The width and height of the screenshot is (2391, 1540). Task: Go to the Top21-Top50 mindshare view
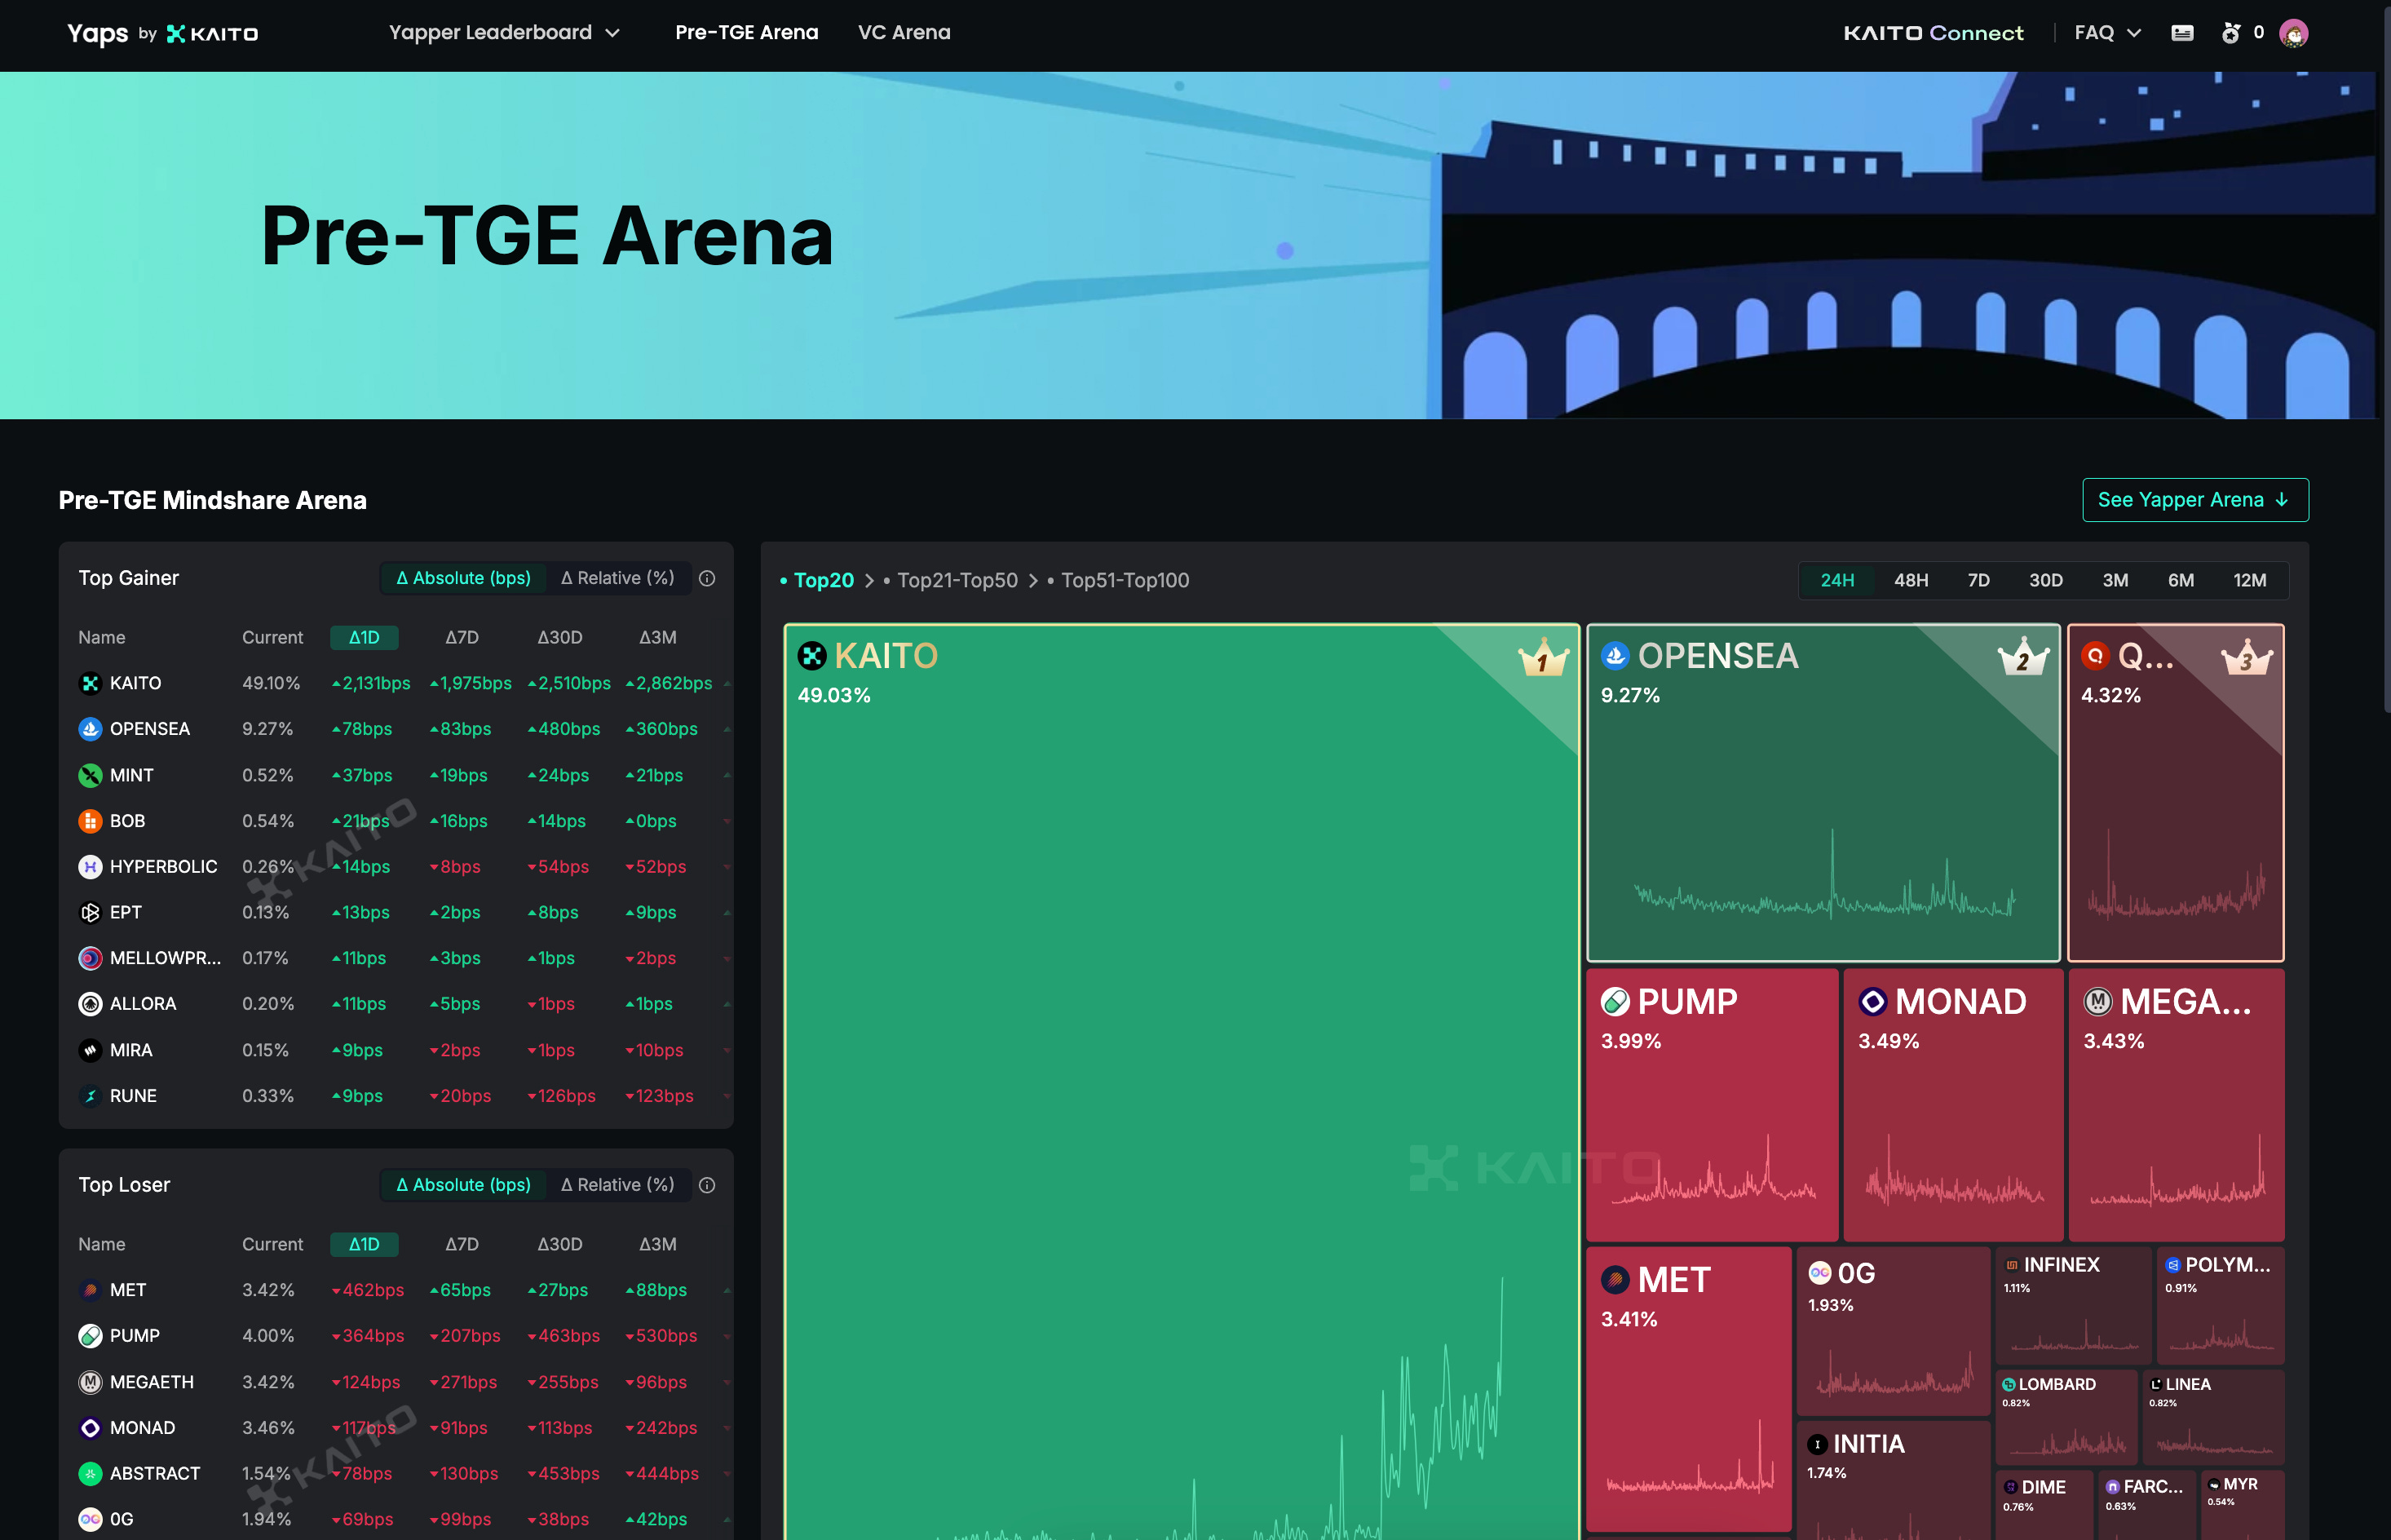tap(957, 580)
